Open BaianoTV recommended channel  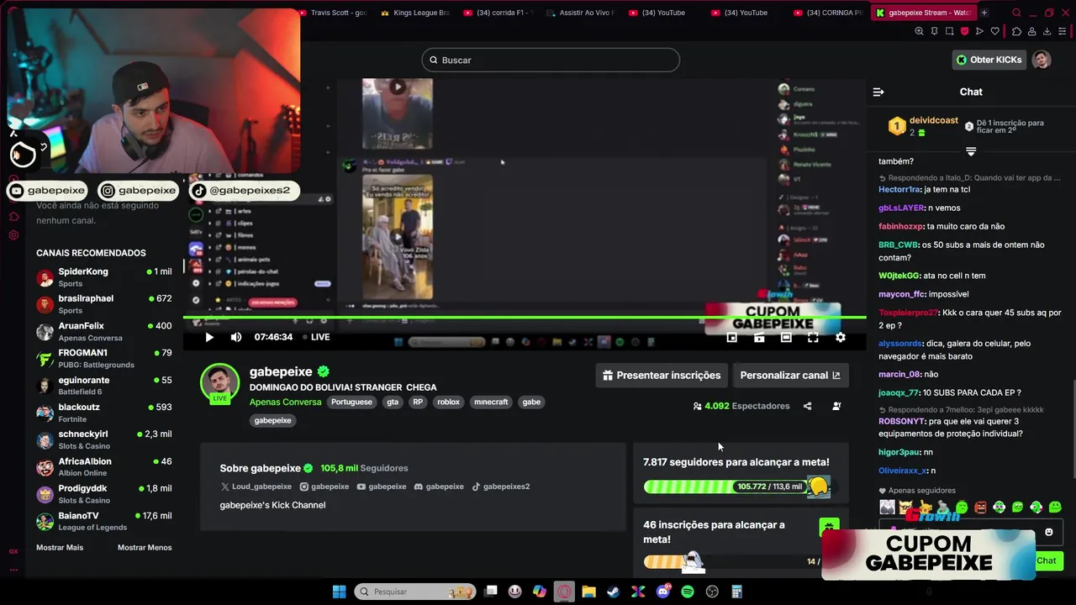tap(104, 521)
